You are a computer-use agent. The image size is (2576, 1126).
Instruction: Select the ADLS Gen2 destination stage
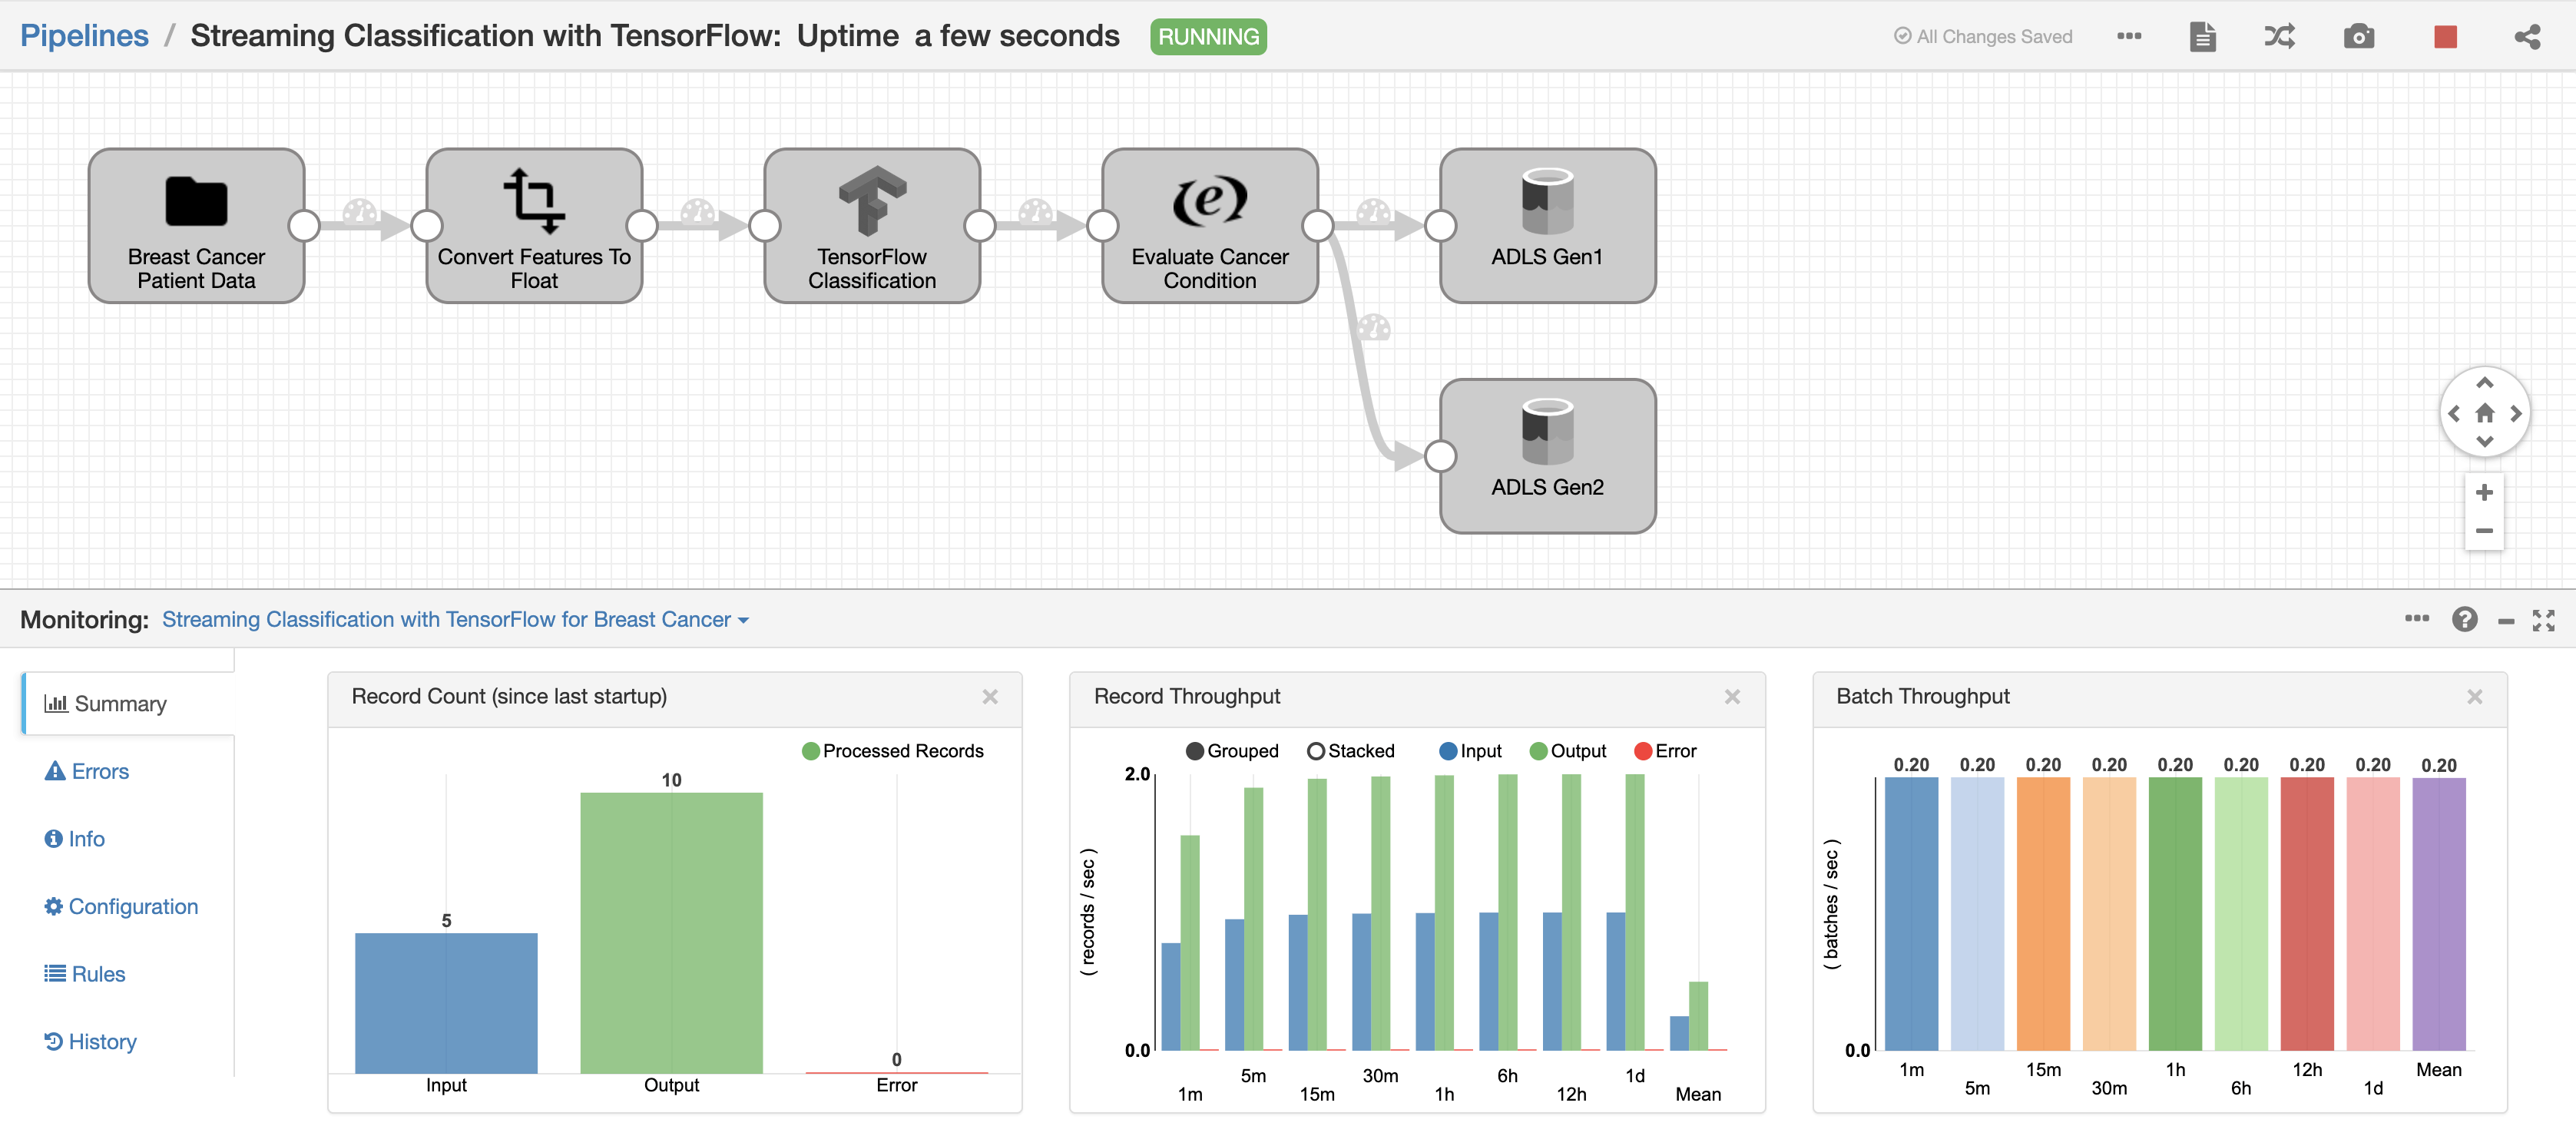pyautogui.click(x=1547, y=456)
